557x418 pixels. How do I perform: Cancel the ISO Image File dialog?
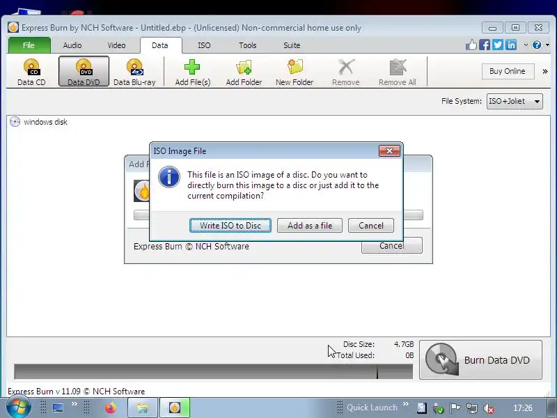pyautogui.click(x=371, y=225)
